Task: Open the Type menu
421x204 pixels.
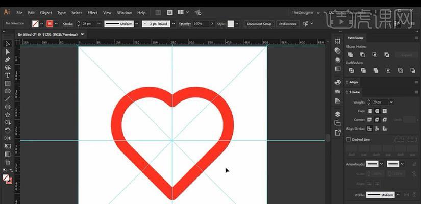Action: tap(61, 13)
